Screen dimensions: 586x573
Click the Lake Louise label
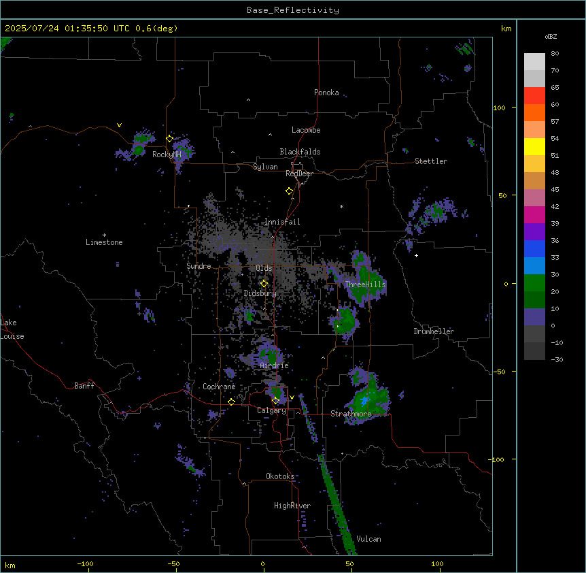click(x=12, y=329)
